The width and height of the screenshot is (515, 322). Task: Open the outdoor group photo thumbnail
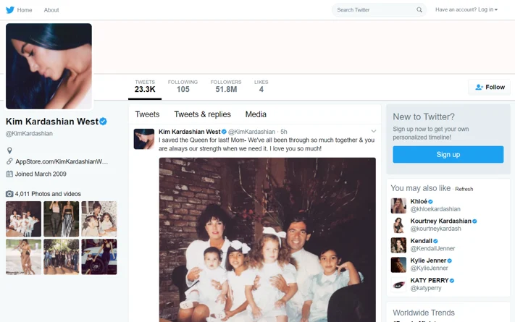[x=62, y=257]
